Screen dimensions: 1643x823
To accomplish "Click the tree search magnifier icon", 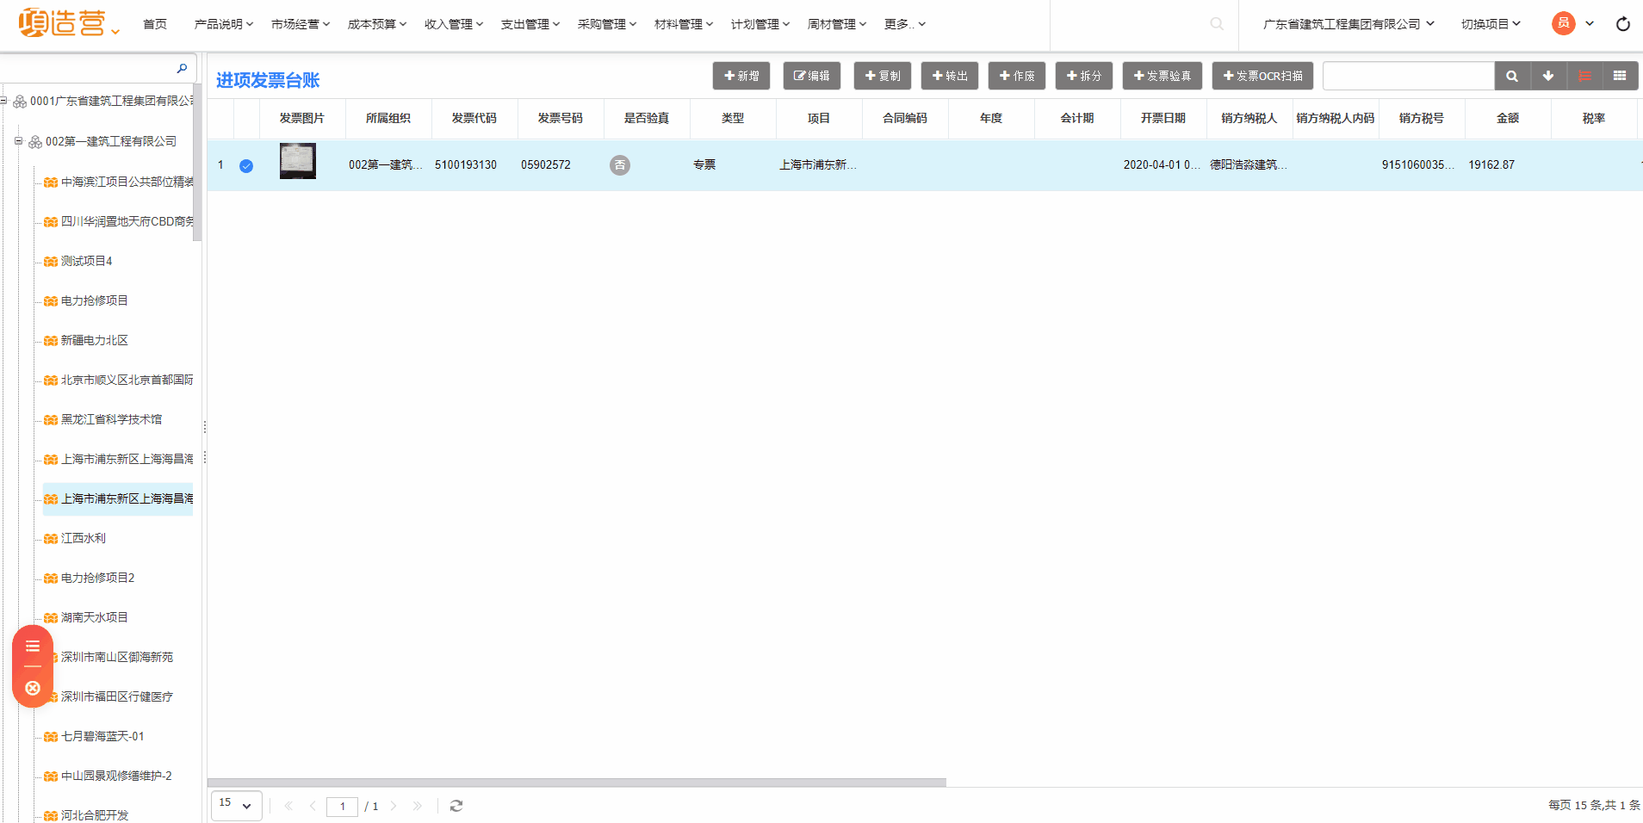I will (x=182, y=68).
